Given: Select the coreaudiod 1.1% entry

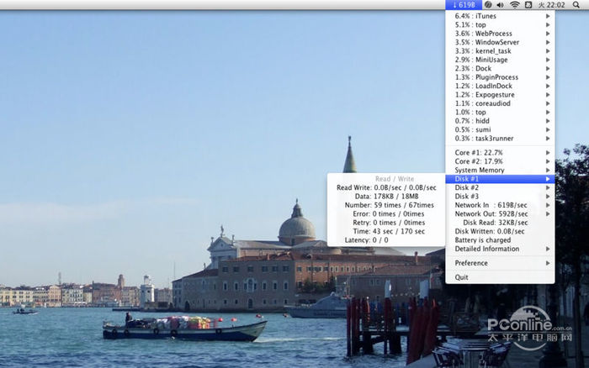Looking at the screenshot, I should (500, 103).
